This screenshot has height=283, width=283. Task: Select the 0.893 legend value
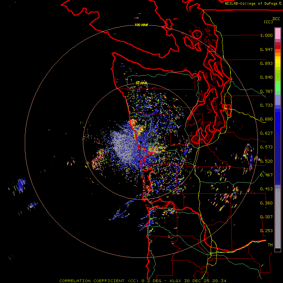266,63
